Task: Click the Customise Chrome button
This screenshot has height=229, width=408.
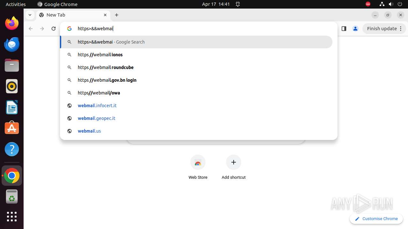Action: [x=376, y=219]
